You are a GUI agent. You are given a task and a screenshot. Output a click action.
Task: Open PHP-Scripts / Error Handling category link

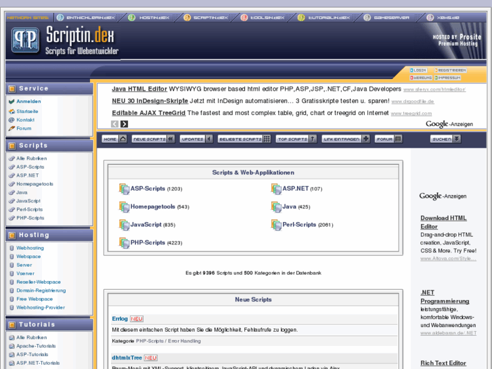[x=169, y=341]
